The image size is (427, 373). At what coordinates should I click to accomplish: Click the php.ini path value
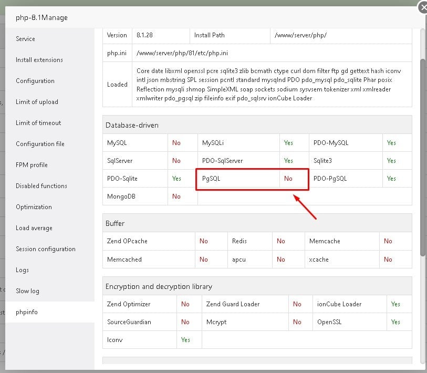(x=182, y=53)
